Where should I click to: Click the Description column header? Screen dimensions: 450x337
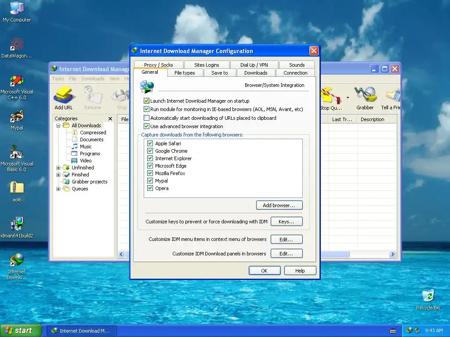[377, 119]
